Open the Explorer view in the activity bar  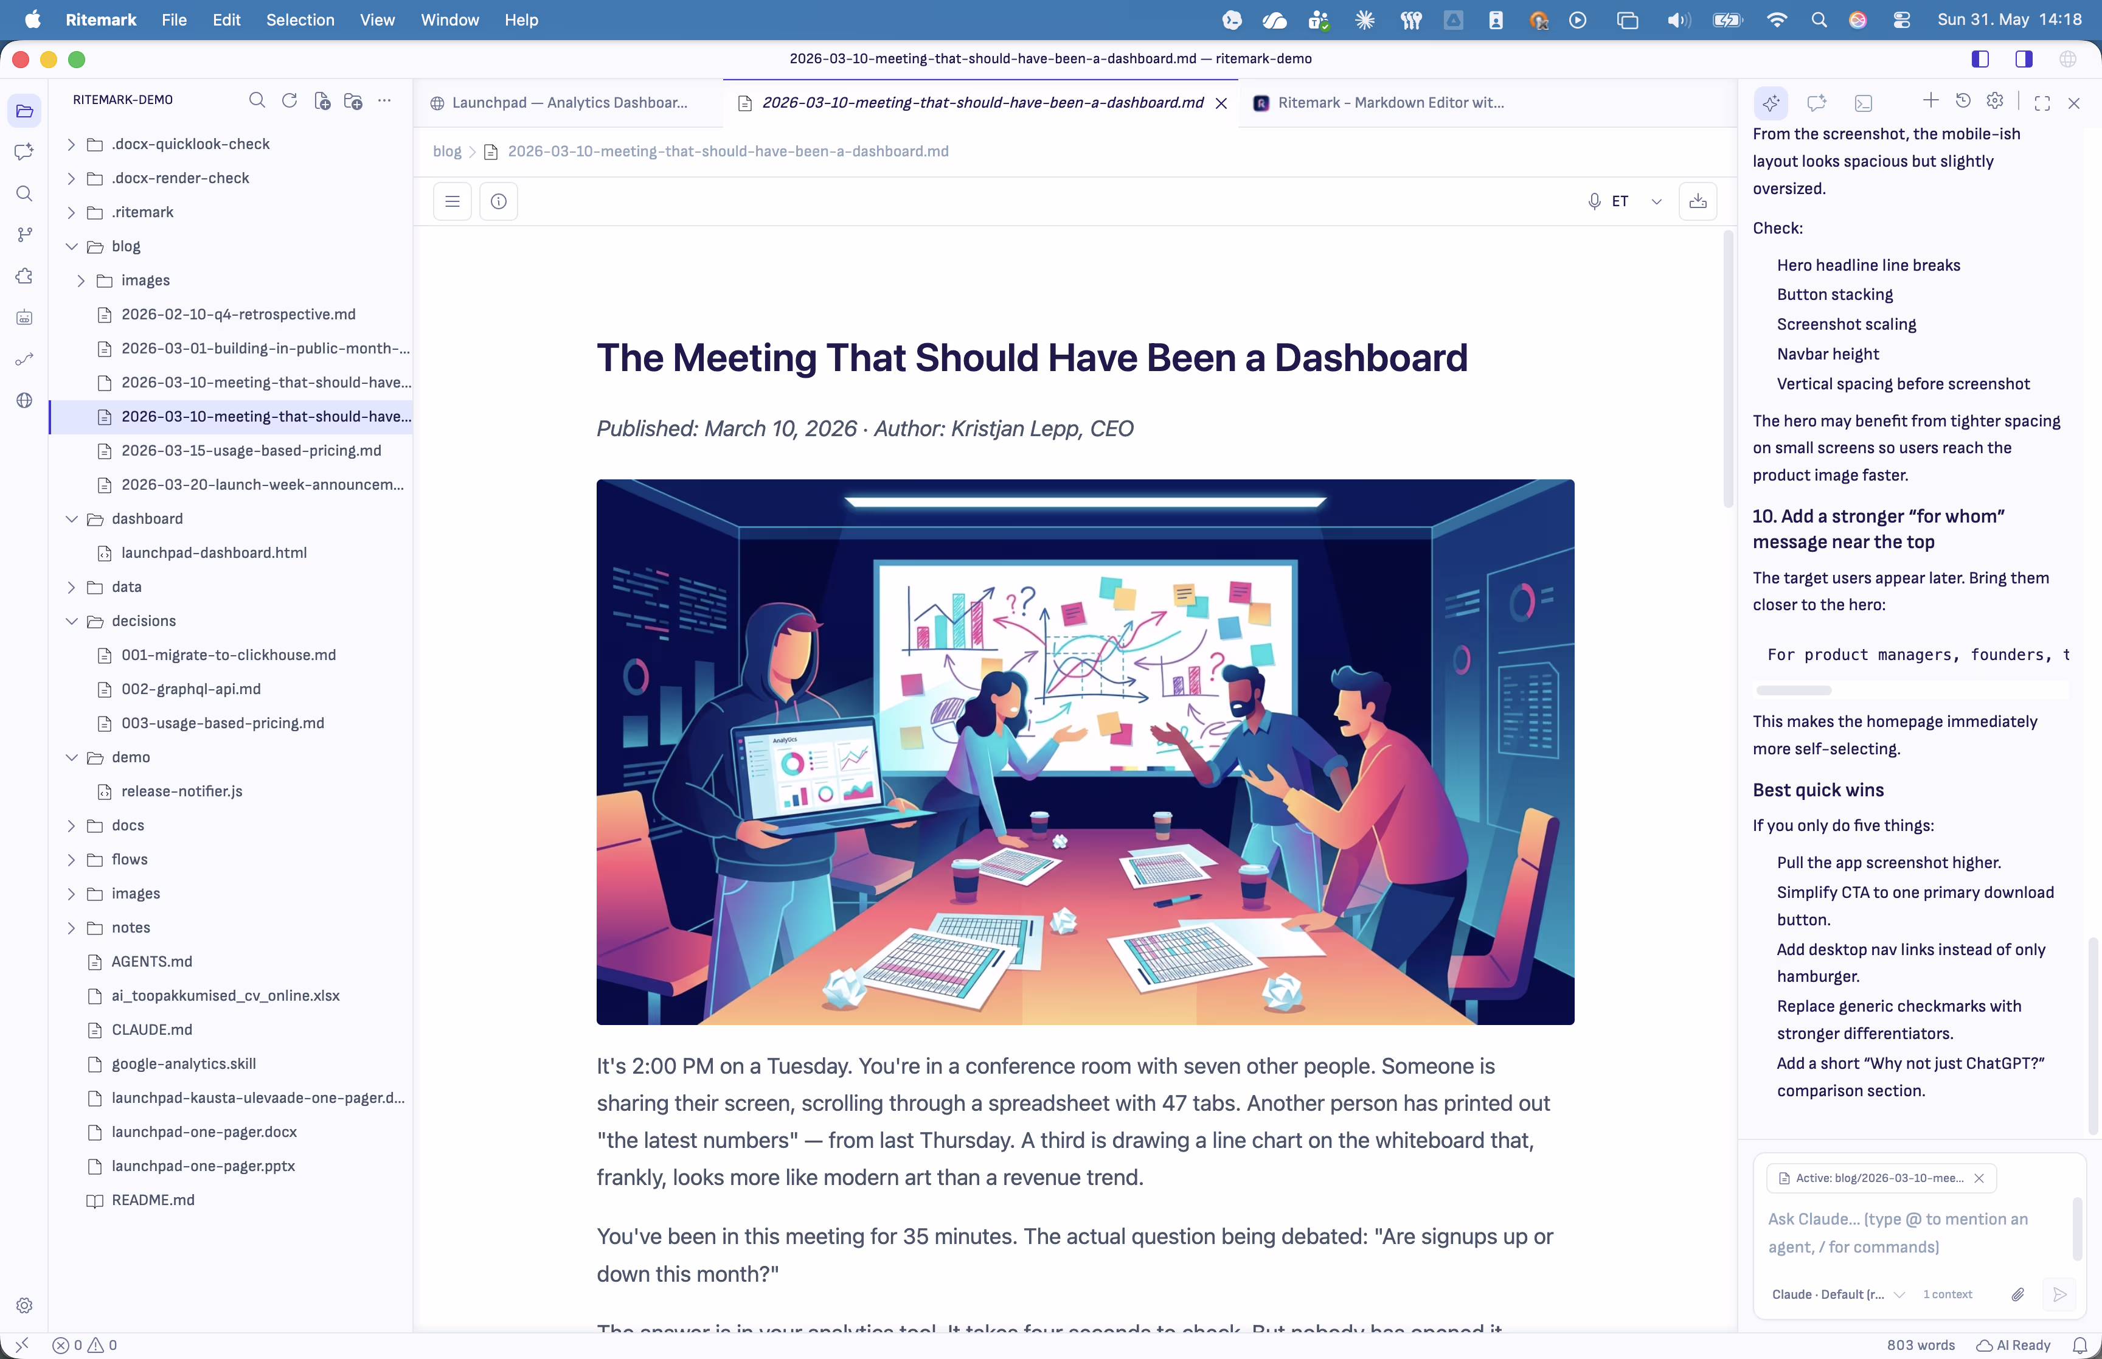click(25, 111)
